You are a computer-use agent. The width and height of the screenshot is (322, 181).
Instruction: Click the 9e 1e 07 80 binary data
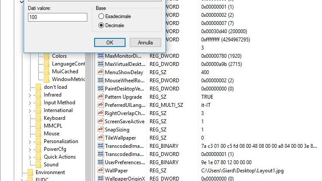[226, 162]
